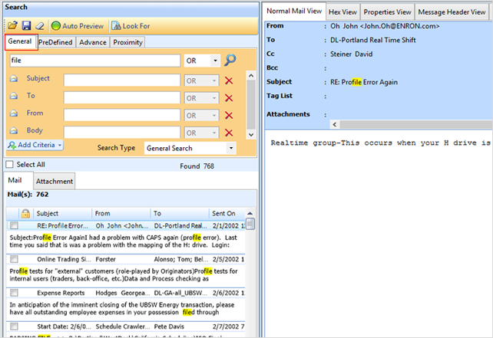Remove the From criteria red X
The height and width of the screenshot is (338, 493).
click(229, 116)
